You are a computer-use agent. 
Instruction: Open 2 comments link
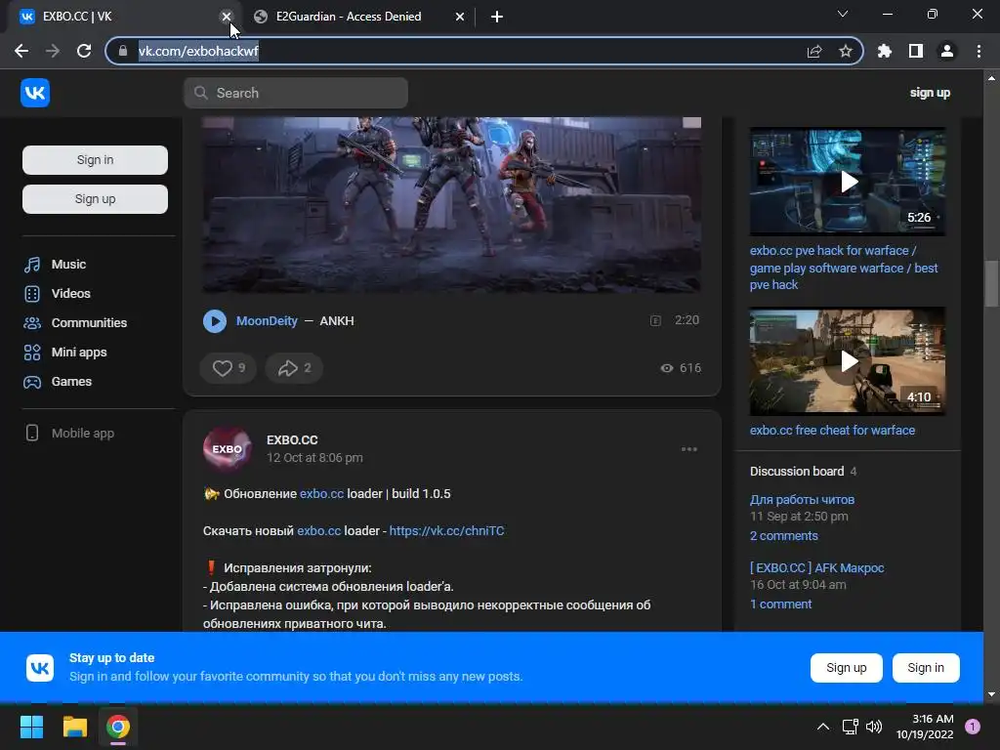point(784,536)
